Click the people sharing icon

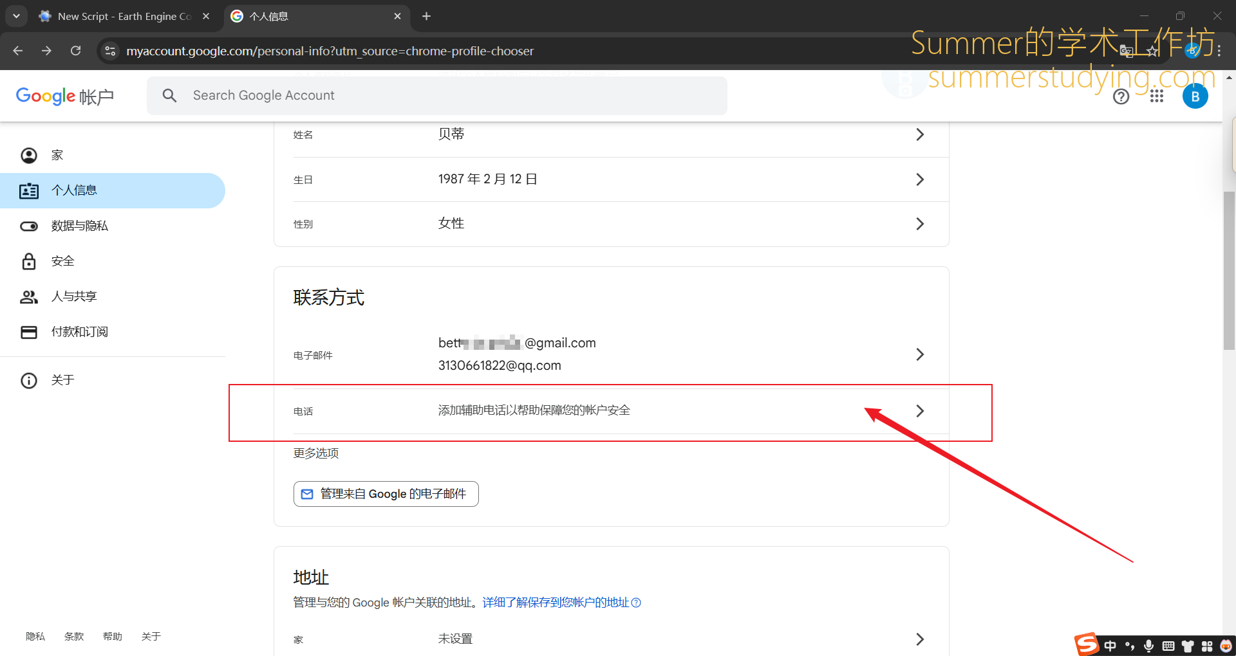29,296
